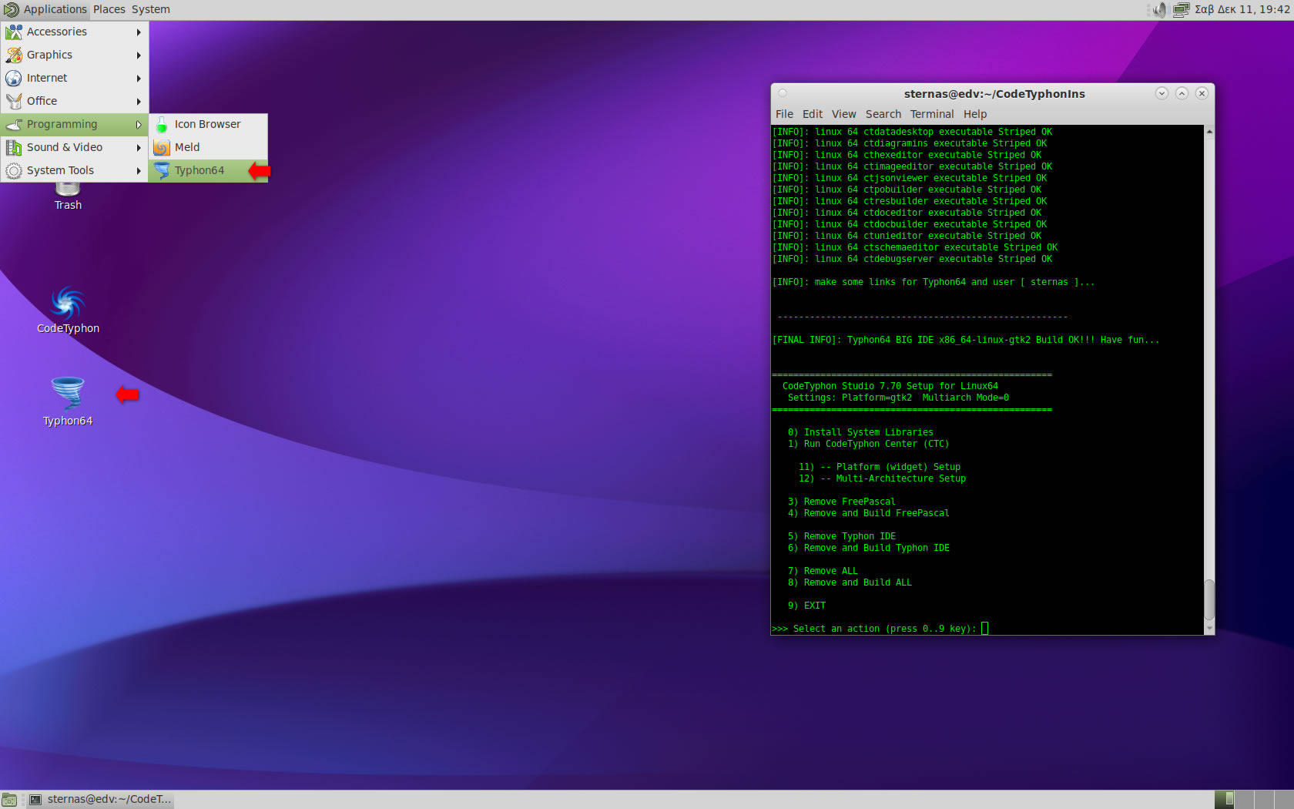
Task: Click the Meld application icon
Action: [162, 147]
